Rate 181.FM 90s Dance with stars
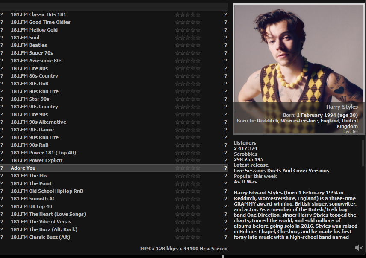The image size is (366, 258). click(x=188, y=130)
